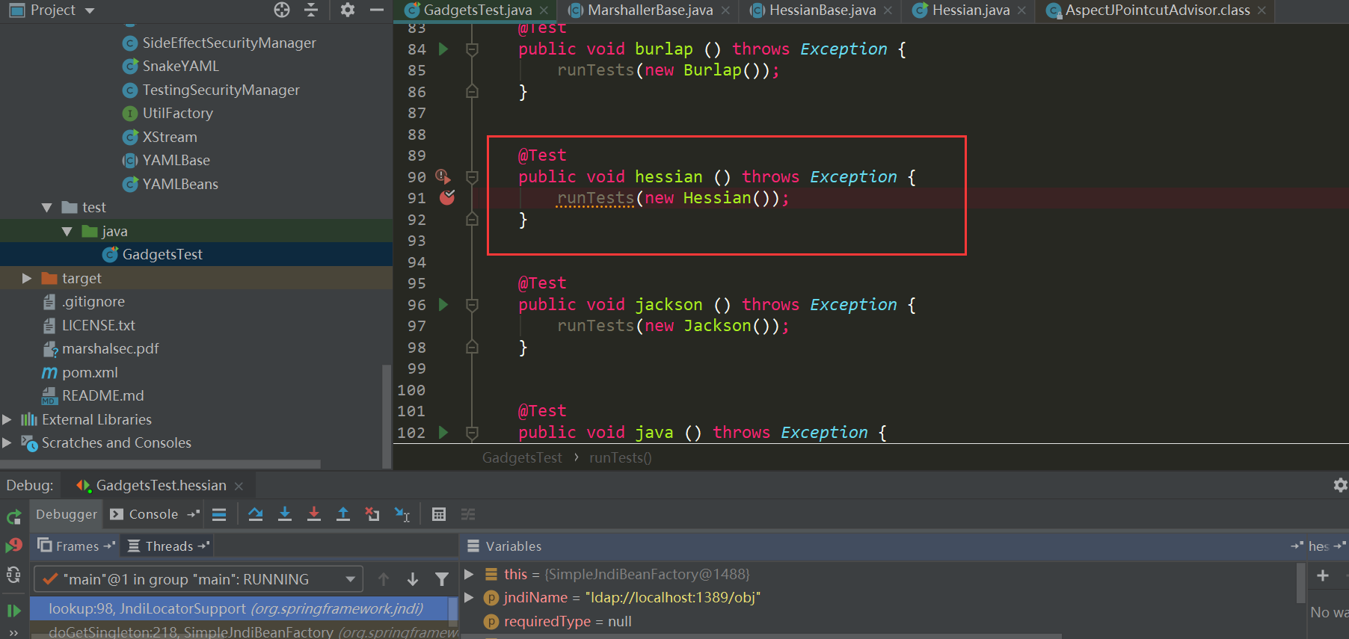
Task: Select lookup:98 JndiLocatorSupport stack frame
Action: 239,609
